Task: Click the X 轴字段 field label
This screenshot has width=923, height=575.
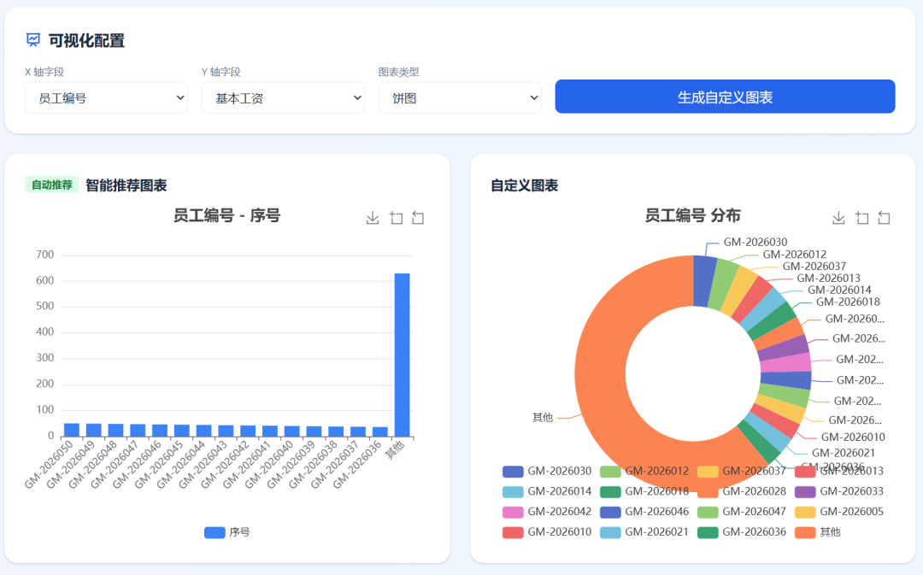Action: point(44,72)
